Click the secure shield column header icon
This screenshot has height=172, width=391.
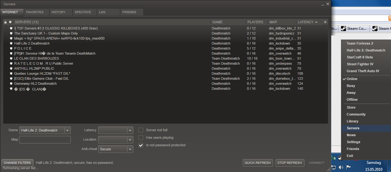(10, 22)
